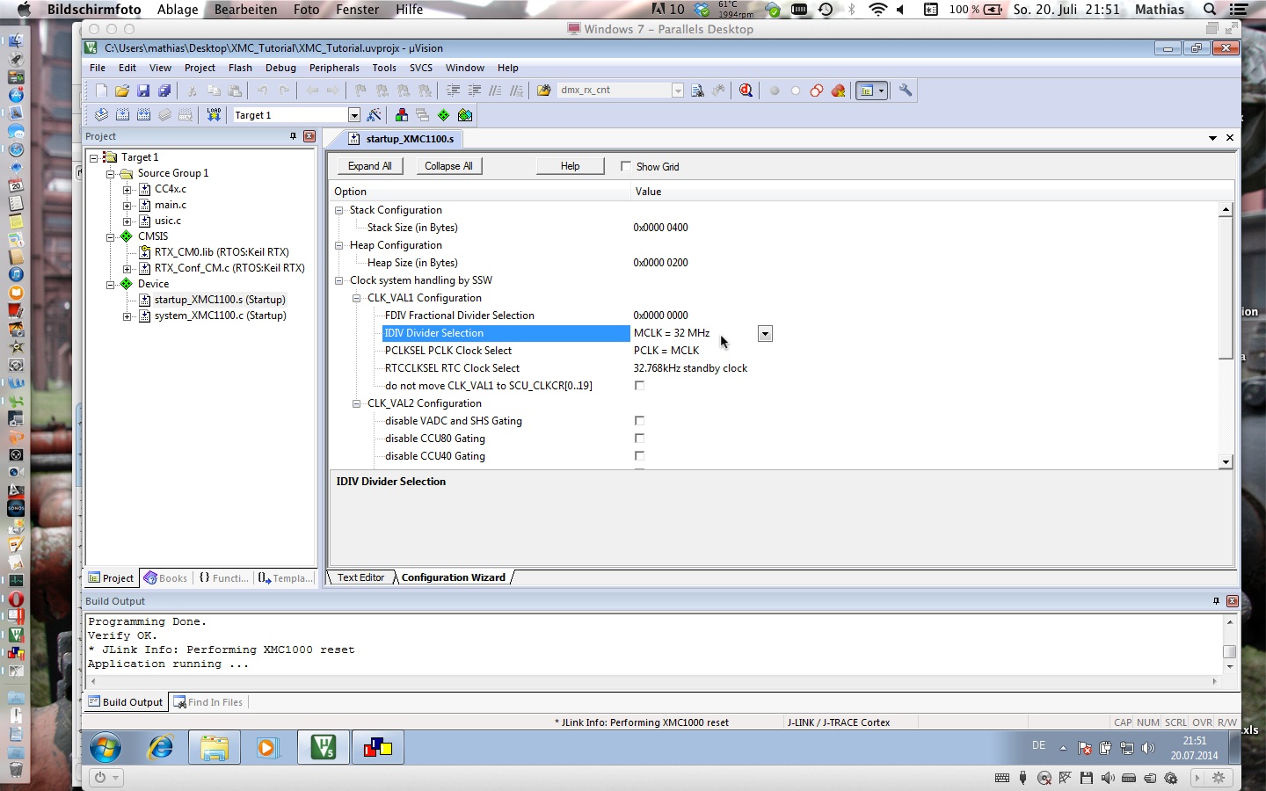Click the Expand All button
Viewport: 1266px width, 791px height.
(370, 166)
